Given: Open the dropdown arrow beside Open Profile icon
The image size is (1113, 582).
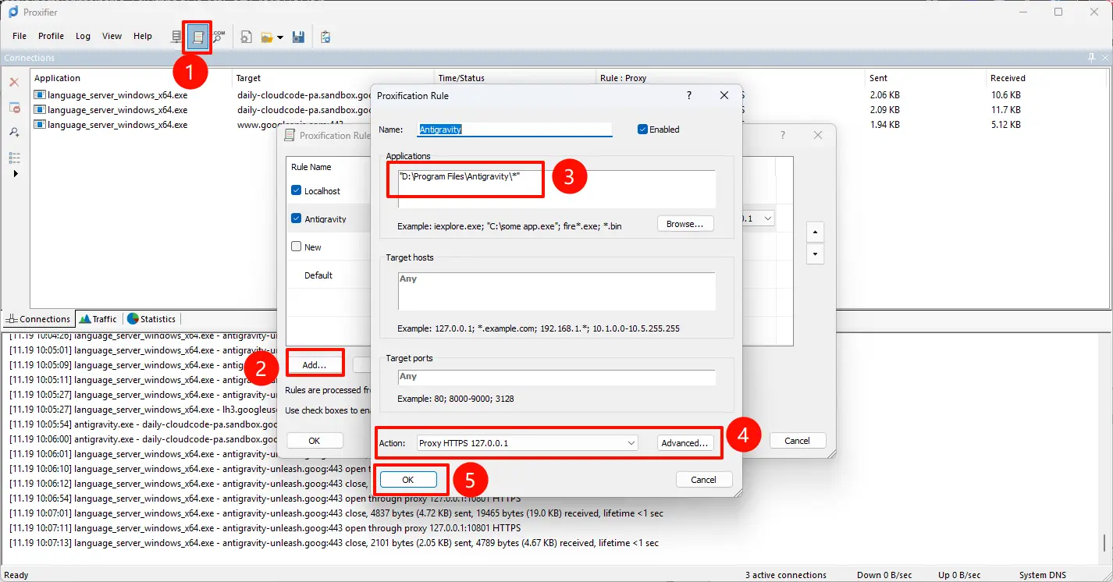Looking at the screenshot, I should pyautogui.click(x=280, y=37).
